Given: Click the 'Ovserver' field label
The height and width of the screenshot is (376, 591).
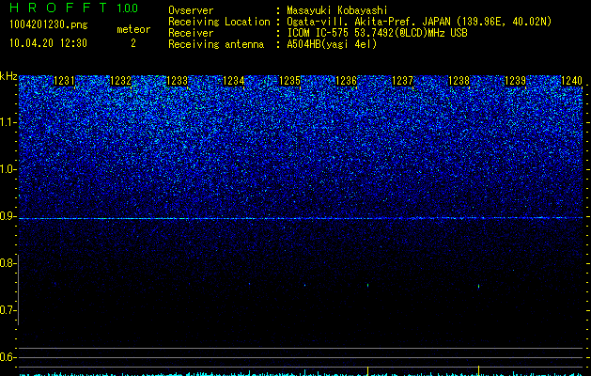Looking at the screenshot, I should [191, 10].
